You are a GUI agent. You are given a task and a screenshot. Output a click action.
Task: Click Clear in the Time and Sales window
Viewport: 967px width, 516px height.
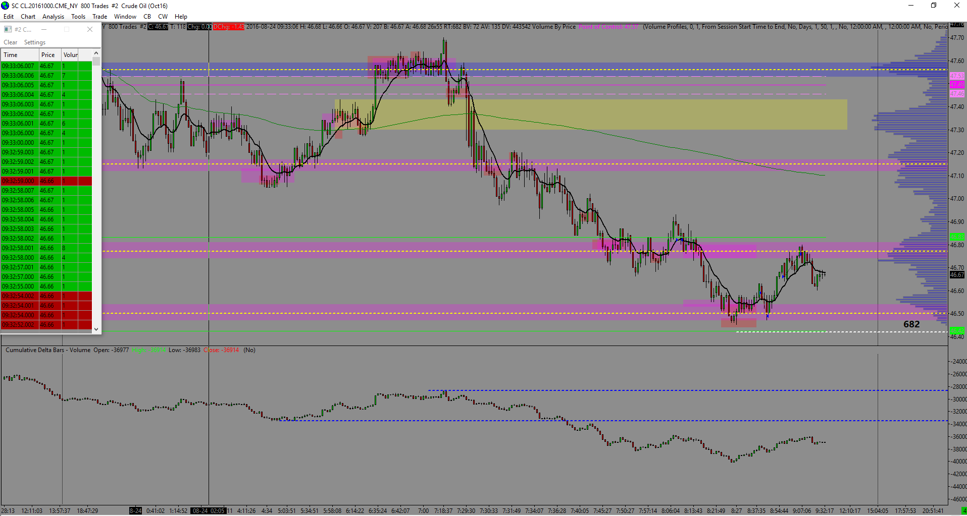pos(11,42)
